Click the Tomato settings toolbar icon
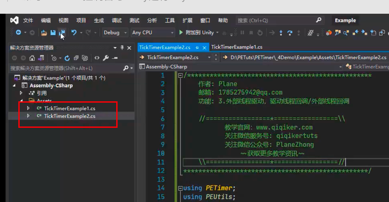 (329, 33)
